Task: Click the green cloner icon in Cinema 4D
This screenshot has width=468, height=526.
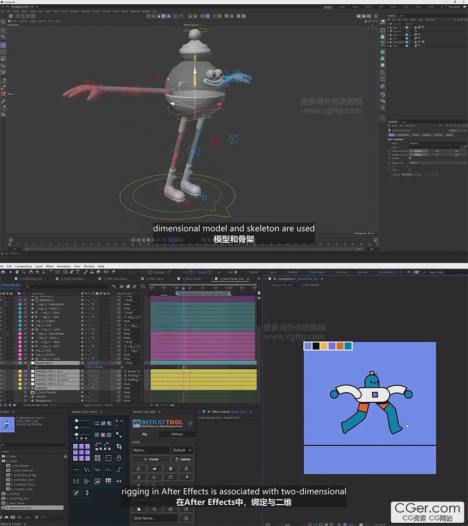Action: tap(382, 58)
